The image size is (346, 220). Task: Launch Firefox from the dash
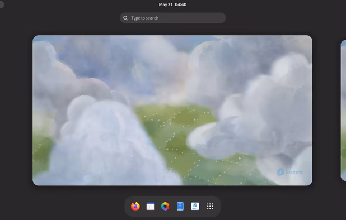click(x=135, y=207)
